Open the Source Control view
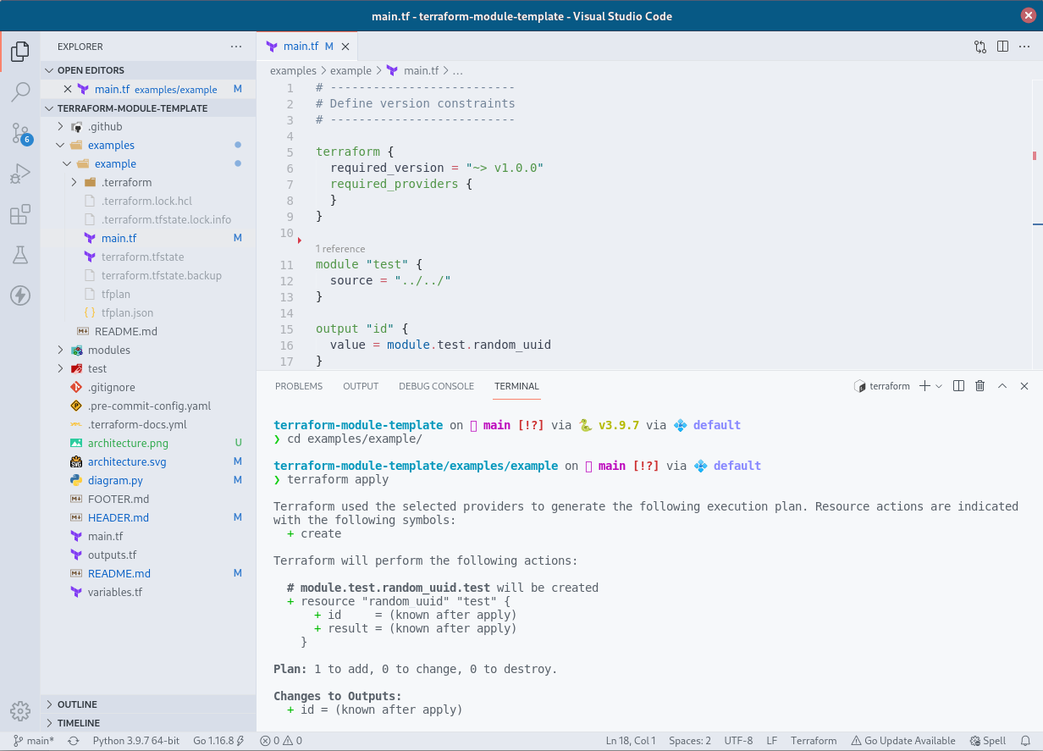1043x751 pixels. pos(20,132)
